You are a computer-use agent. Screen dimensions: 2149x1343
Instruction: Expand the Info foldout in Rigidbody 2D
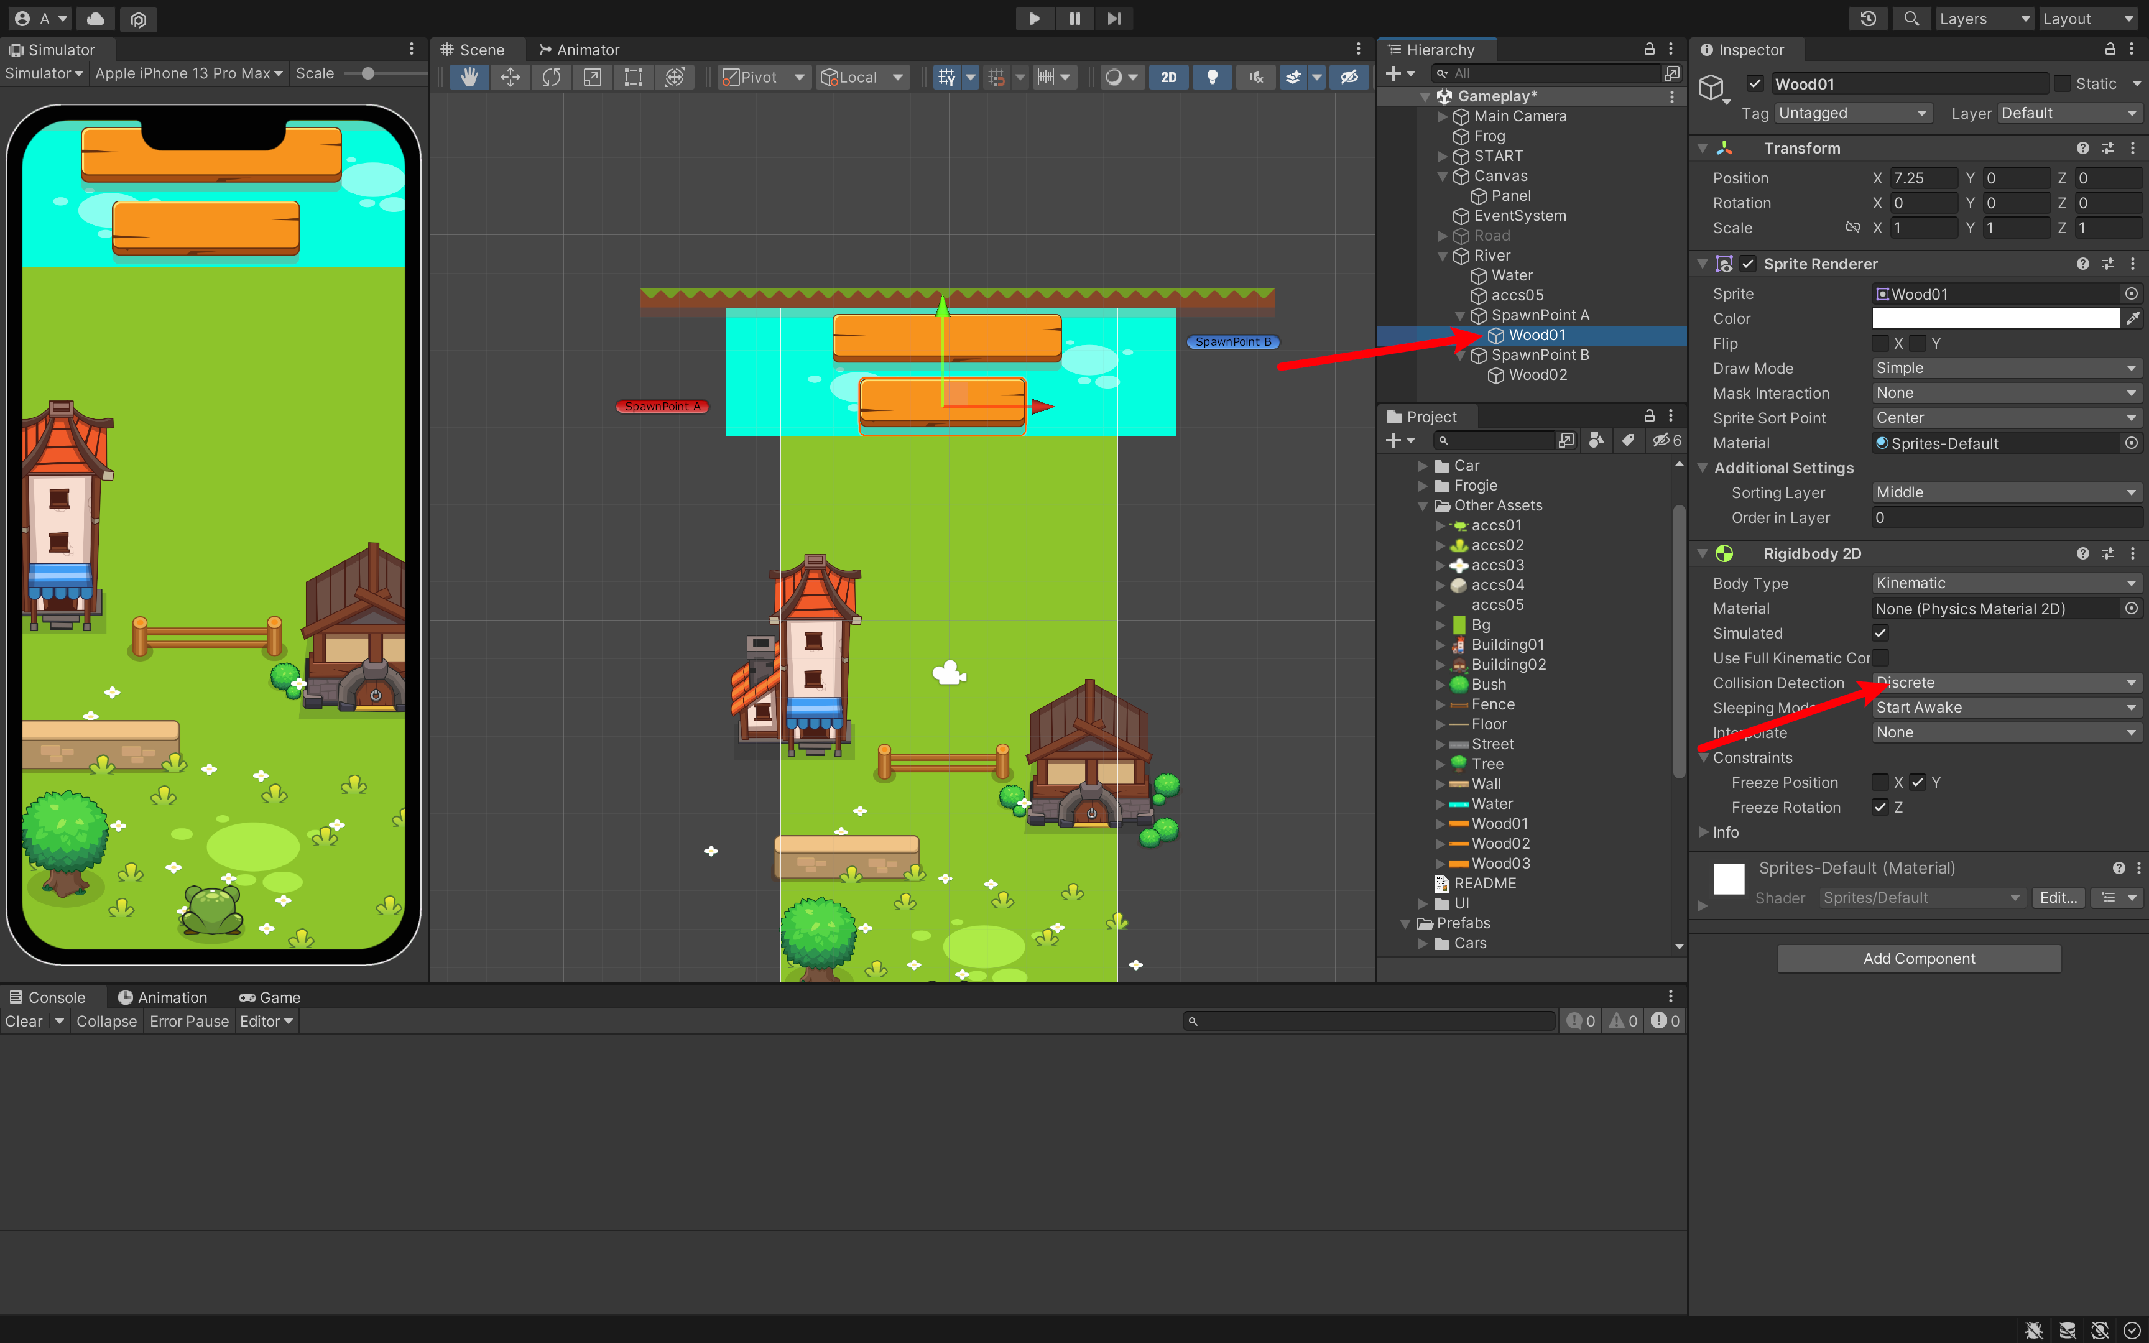(x=1704, y=833)
